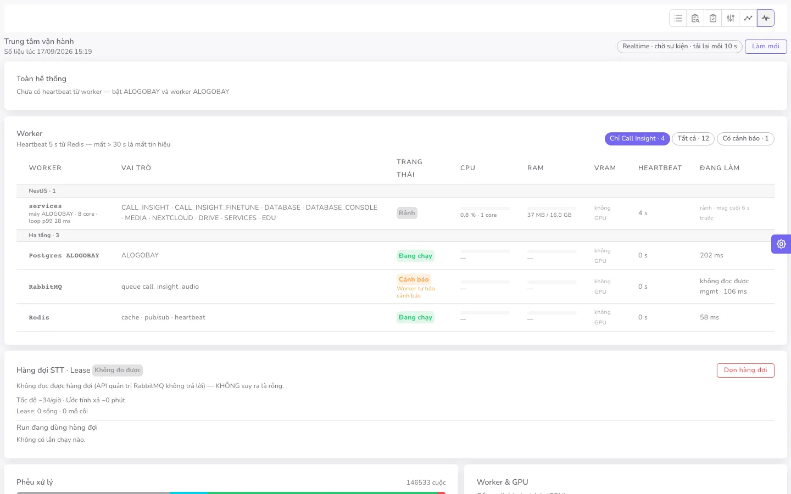
Task: Click the 'Không đo được' lease badge
Action: [x=118, y=370]
